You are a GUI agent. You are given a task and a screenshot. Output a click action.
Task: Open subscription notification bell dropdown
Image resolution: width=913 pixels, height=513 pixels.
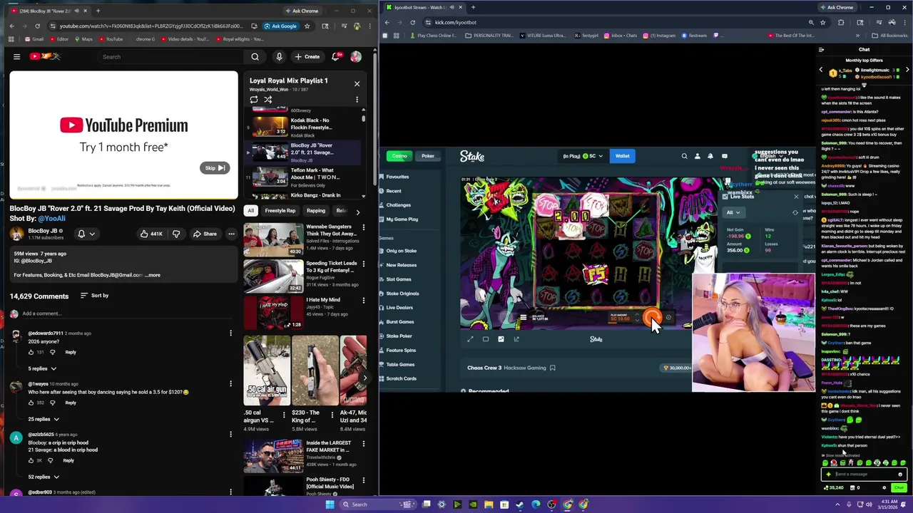[86, 234]
